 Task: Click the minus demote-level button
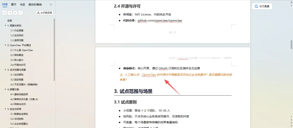click(21, 13)
